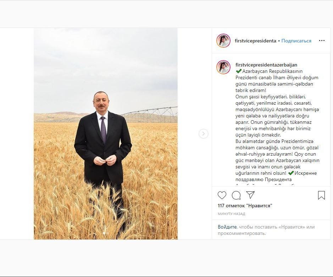Viewport: 333px width, 277px height.
Task: Click the login prompt text about Нравится or commenting
Action: point(266,230)
